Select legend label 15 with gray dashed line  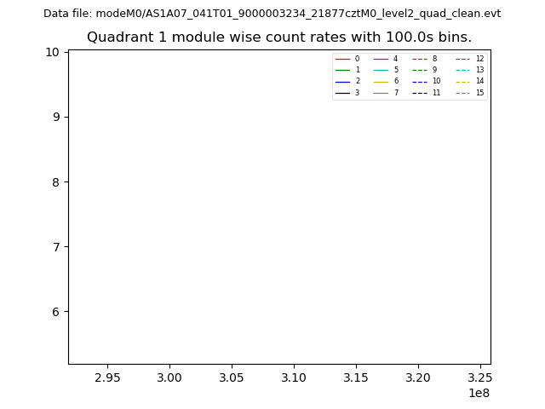pyautogui.click(x=479, y=93)
